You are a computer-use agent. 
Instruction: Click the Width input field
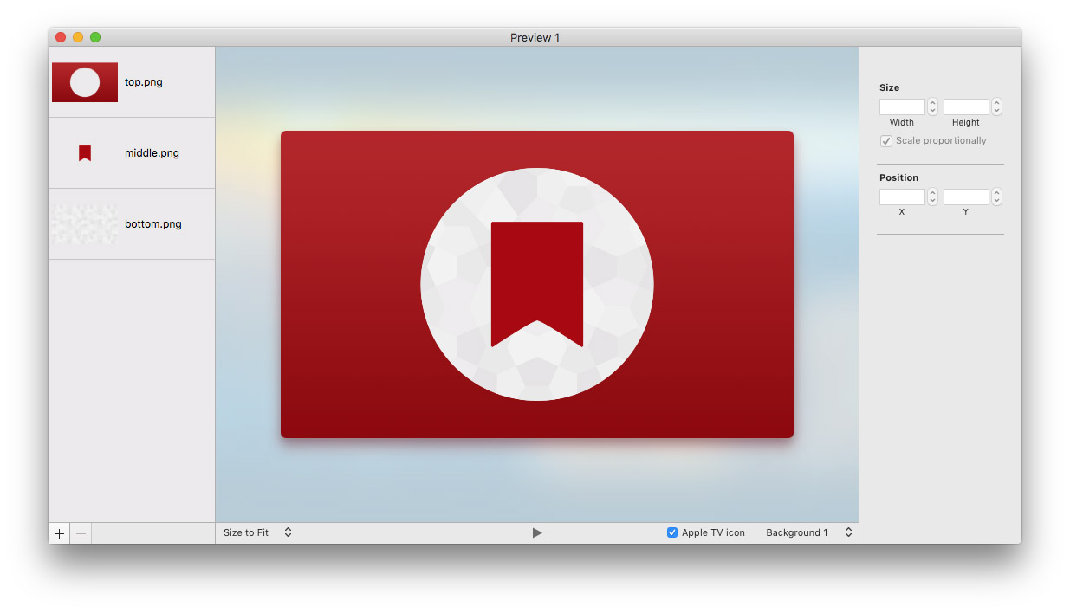901,106
